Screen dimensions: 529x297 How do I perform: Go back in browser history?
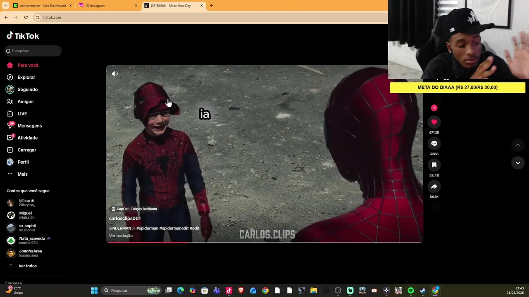[6, 17]
